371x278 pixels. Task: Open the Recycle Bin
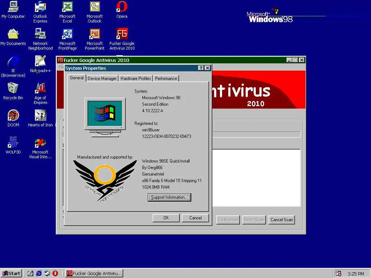coord(13,91)
